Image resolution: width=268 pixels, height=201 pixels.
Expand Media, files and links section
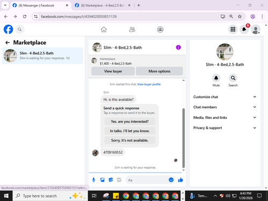[225, 117]
